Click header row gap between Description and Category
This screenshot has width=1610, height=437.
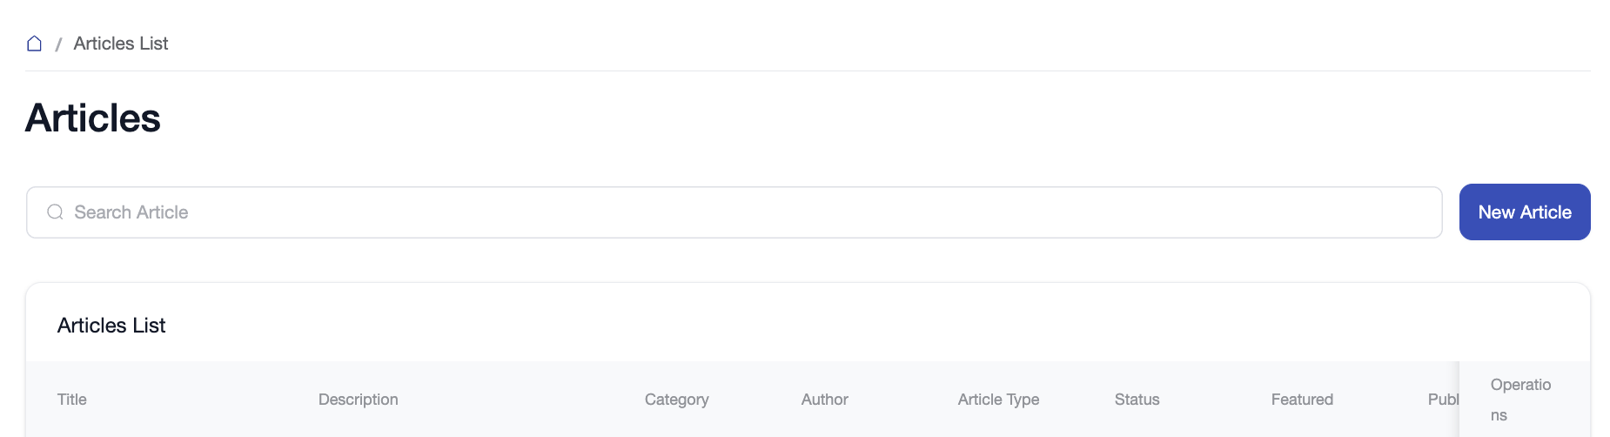coord(522,400)
